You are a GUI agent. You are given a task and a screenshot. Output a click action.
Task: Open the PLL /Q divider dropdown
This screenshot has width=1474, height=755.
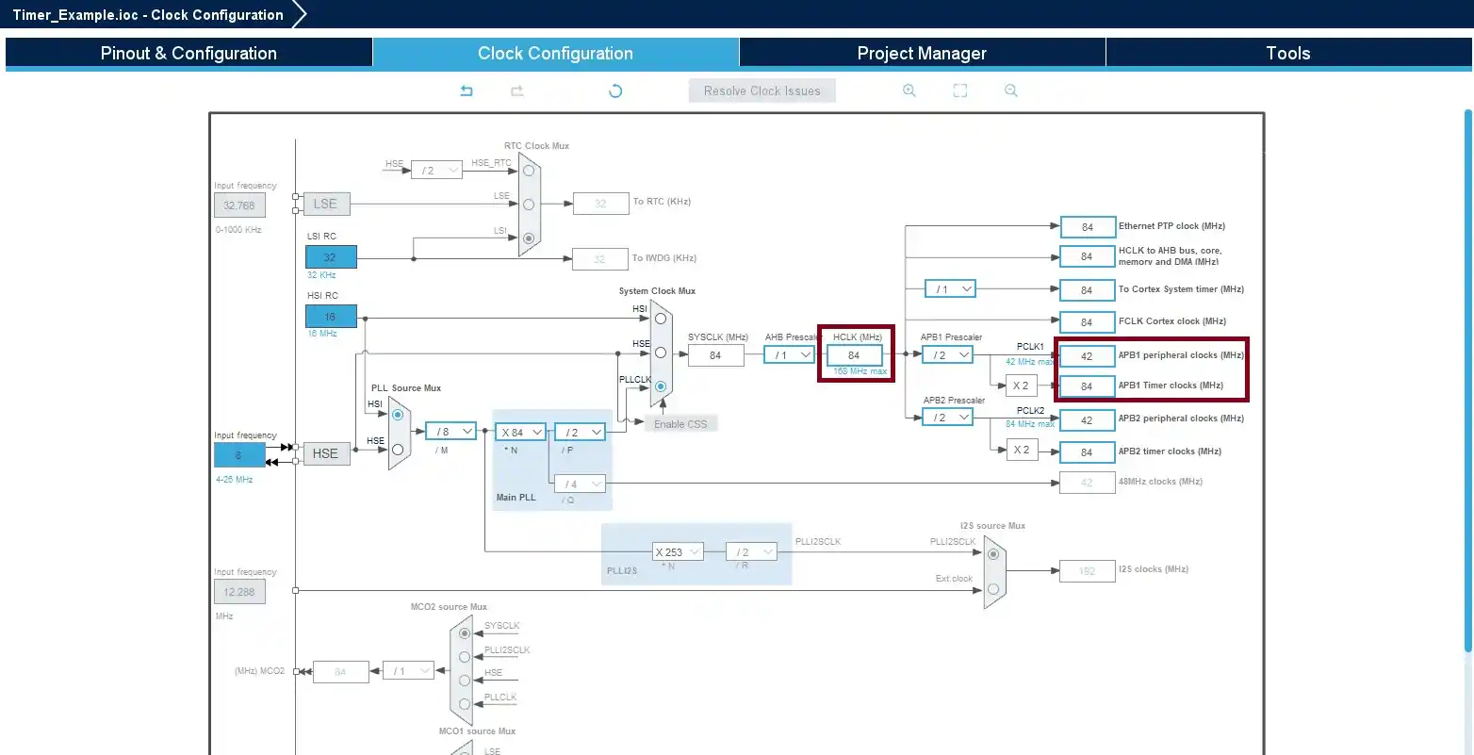[x=580, y=484]
